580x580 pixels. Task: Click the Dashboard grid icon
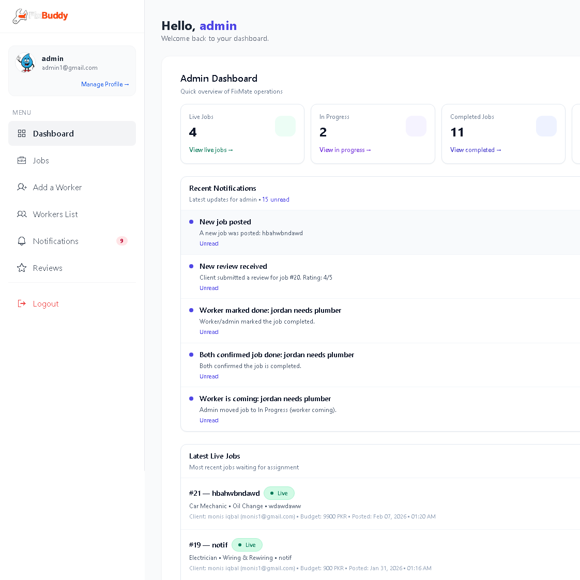pos(22,133)
